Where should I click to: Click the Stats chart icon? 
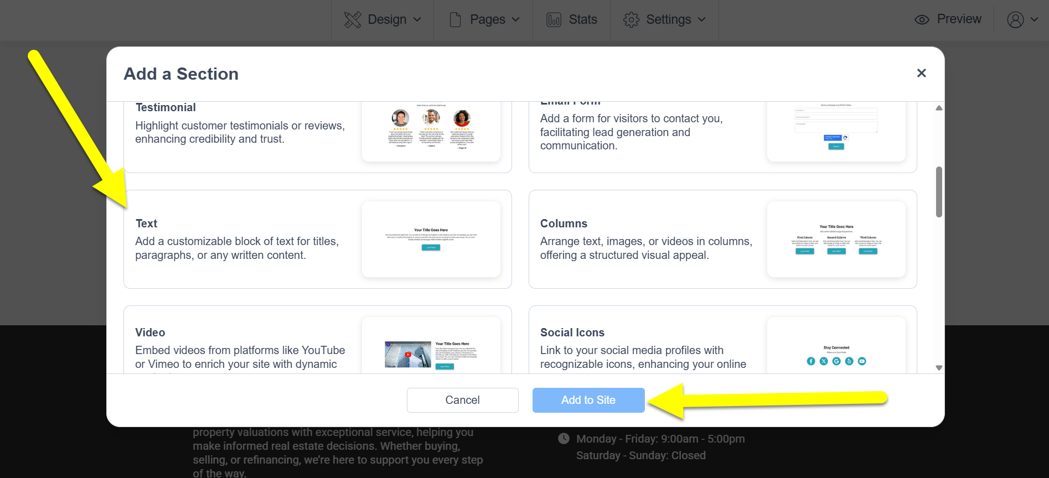(x=554, y=20)
